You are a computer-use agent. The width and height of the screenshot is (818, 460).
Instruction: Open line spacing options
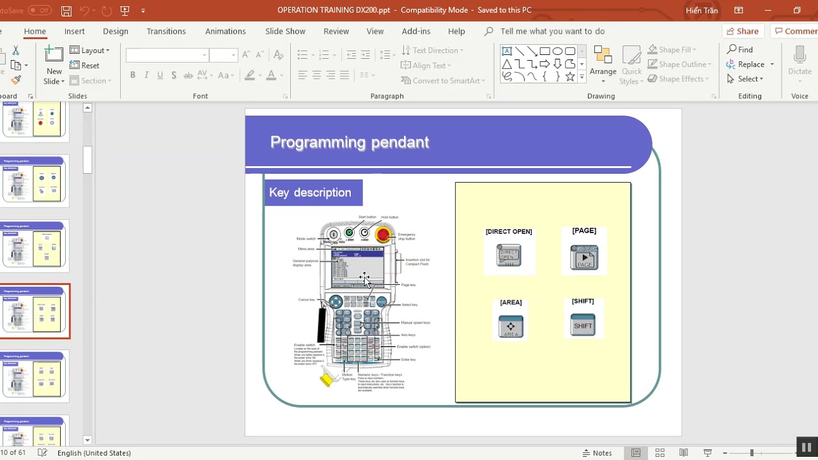tap(386, 55)
